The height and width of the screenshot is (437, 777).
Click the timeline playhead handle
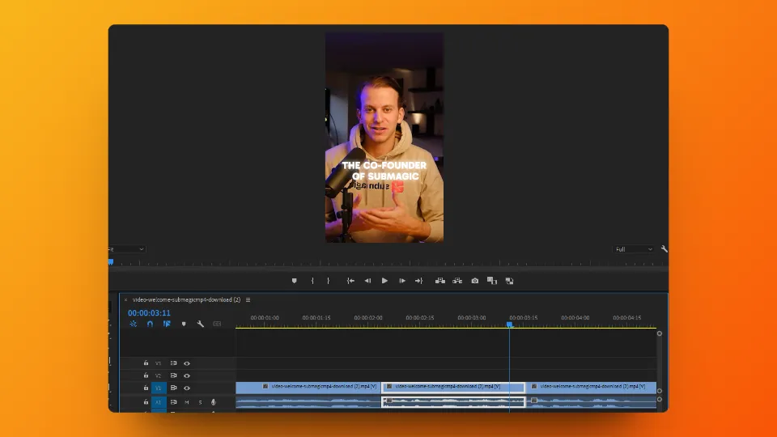[509, 325]
